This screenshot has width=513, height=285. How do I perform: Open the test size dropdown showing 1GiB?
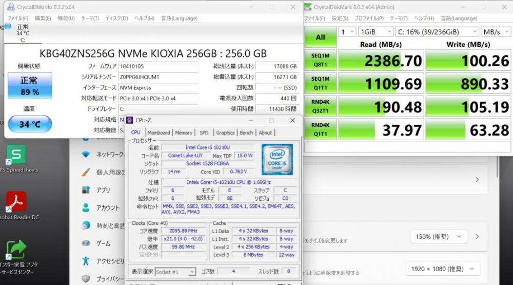pyautogui.click(x=376, y=32)
